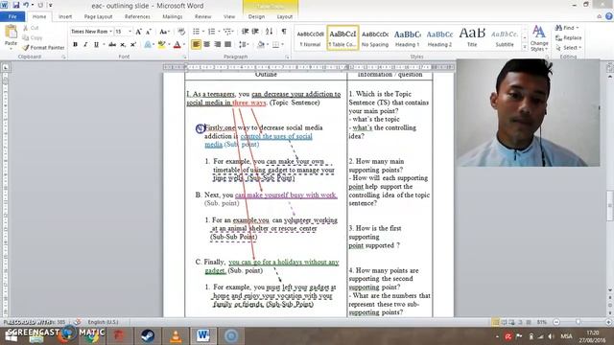The width and height of the screenshot is (614, 345).
Task: Click the zoom slider handle
Action: (x=579, y=322)
